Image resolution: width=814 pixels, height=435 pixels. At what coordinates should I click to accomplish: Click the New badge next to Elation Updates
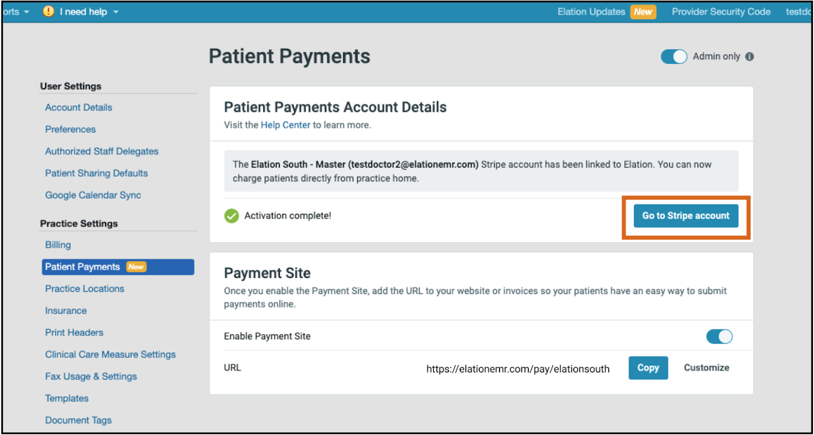pyautogui.click(x=643, y=12)
